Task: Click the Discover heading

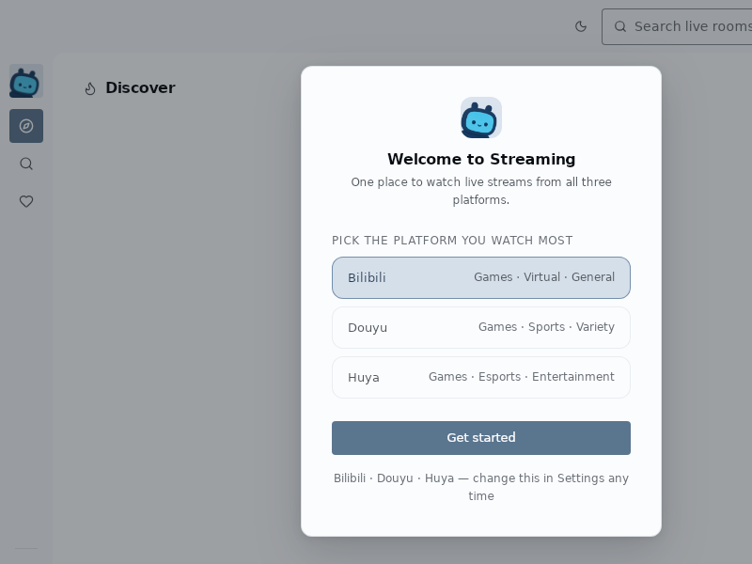Action: 140,87
